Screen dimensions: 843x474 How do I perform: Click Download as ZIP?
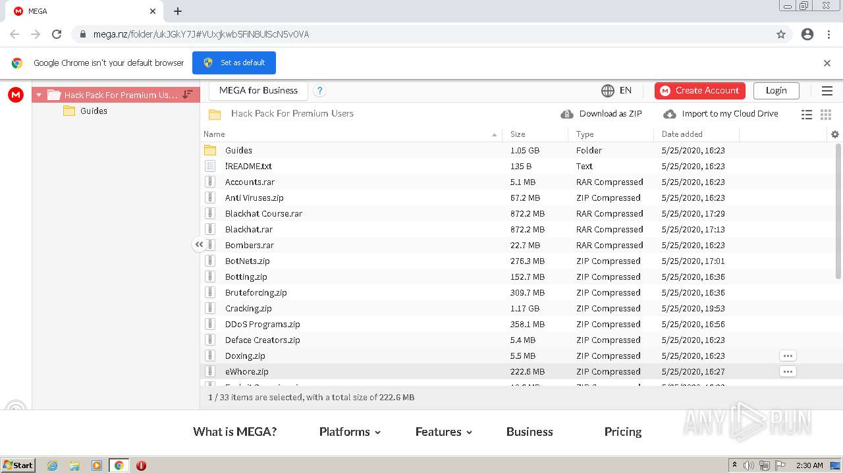coord(601,114)
